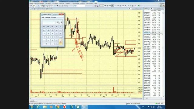Launch Internet Explorer from taskbar
Image resolution: width=194 pixels, height=109 pixels.
point(38,107)
